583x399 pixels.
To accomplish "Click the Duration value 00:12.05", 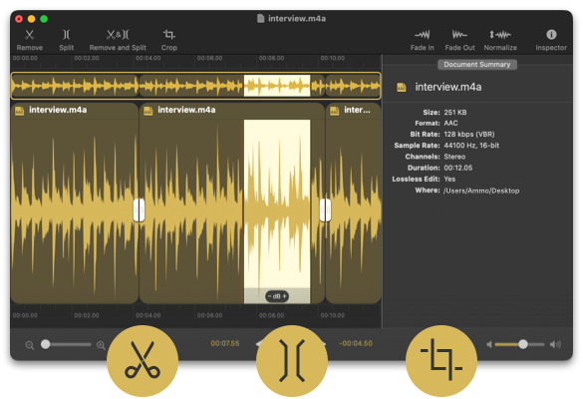I will (x=458, y=168).
